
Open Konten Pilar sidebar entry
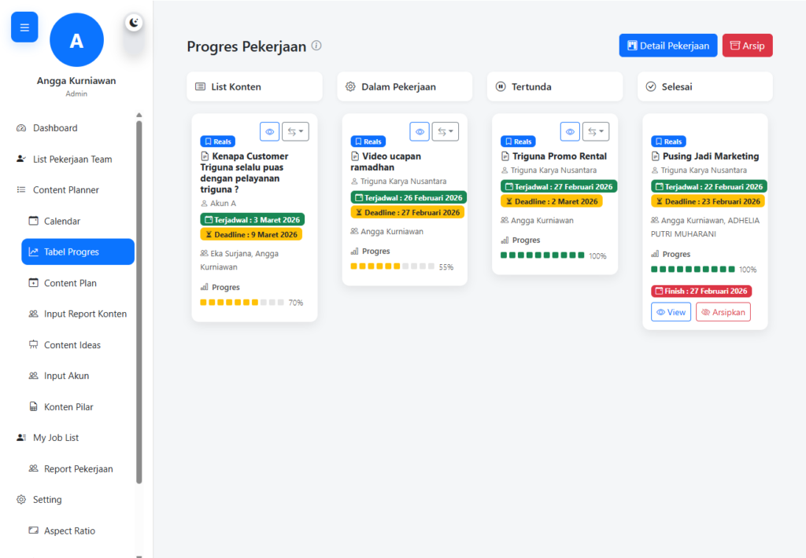click(68, 407)
